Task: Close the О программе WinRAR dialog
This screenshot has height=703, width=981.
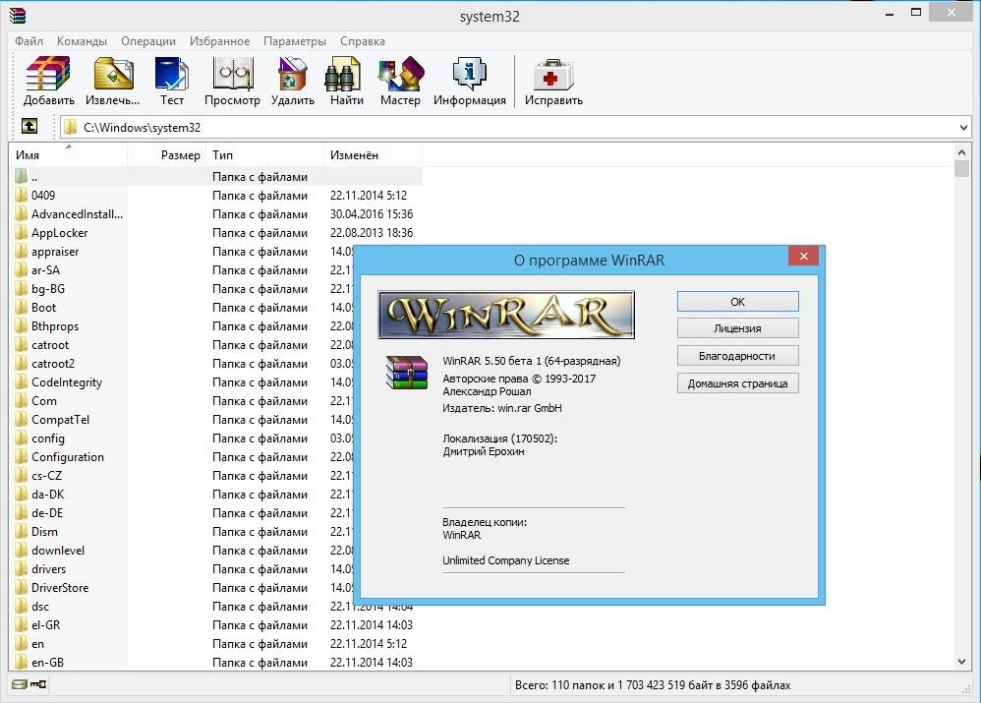Action: tap(804, 256)
